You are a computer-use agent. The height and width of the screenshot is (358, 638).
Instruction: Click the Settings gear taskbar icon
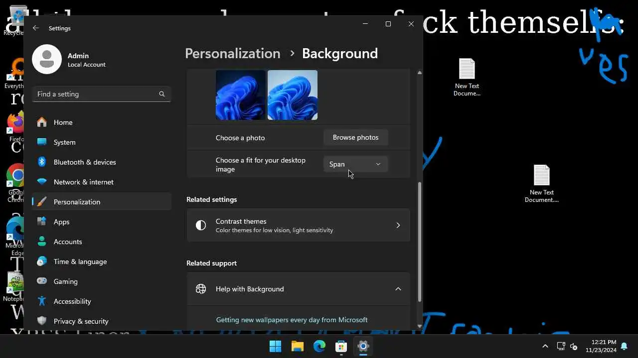pos(363,346)
